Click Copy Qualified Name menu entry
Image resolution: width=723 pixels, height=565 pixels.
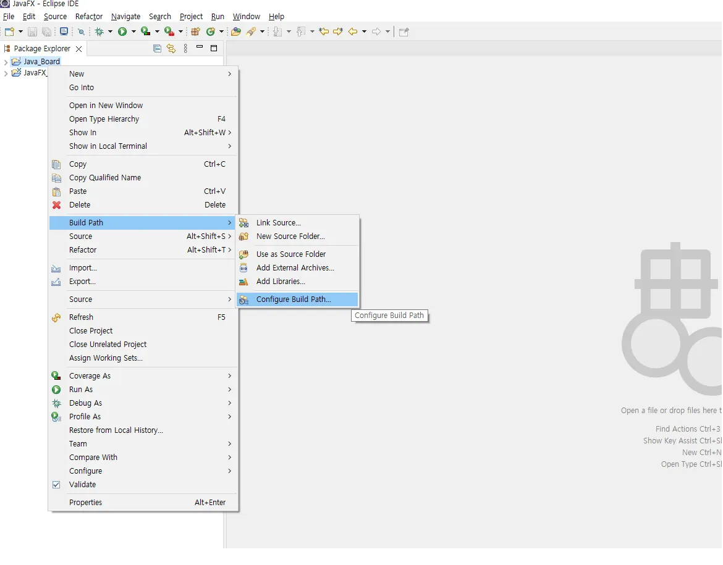pos(144,177)
